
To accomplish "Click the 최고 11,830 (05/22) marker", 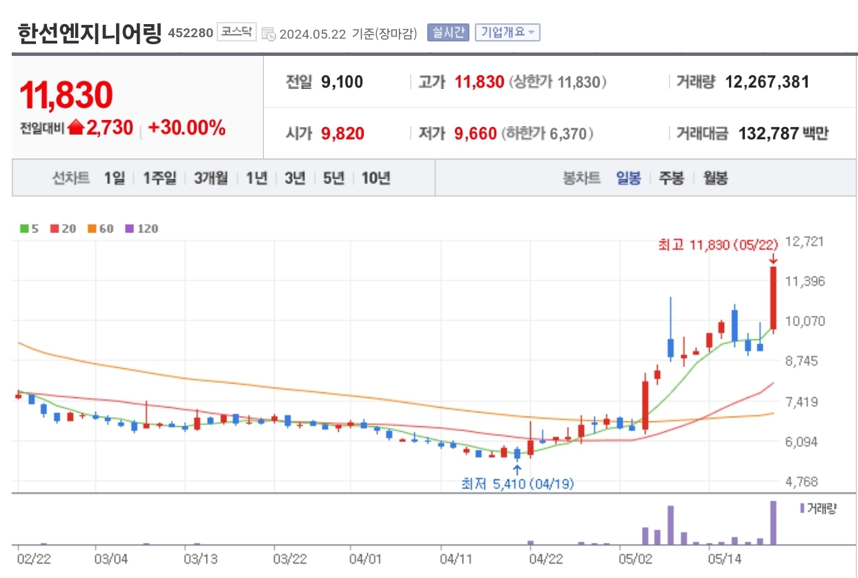I will click(x=718, y=244).
